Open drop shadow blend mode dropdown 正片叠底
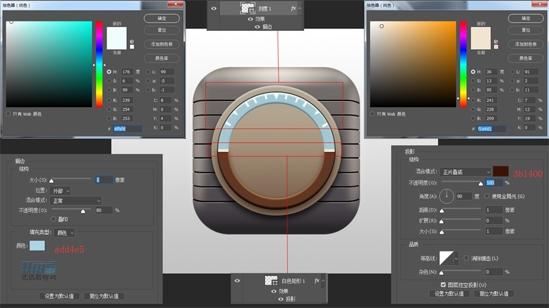Viewport: 549px width, 308px height. coord(466,172)
